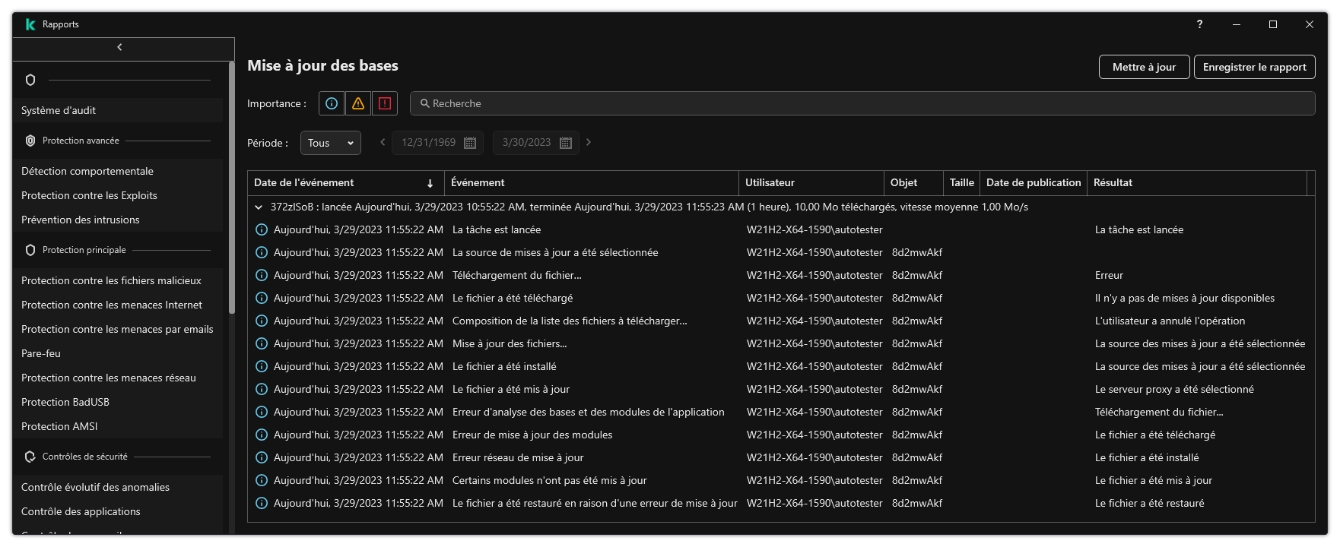Click the Kaspersky logo in the title bar
Screen dimensions: 1340x547
click(30, 24)
